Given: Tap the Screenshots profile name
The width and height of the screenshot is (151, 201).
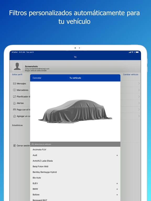Looking at the screenshot, I should pyautogui.click(x=31, y=66).
